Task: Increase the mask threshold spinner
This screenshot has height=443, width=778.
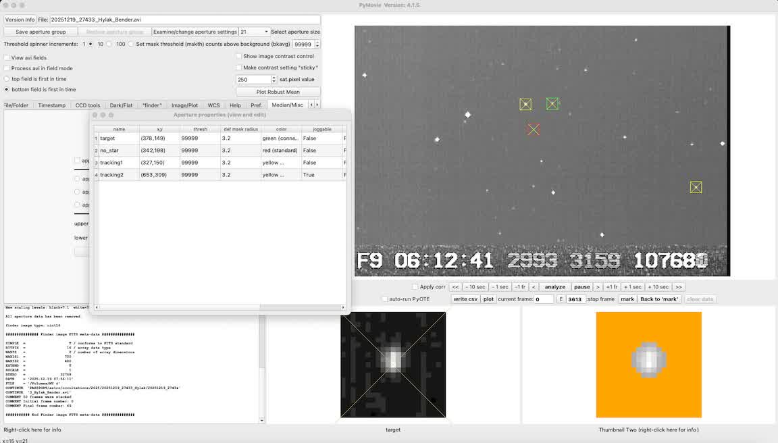Action: 317,42
